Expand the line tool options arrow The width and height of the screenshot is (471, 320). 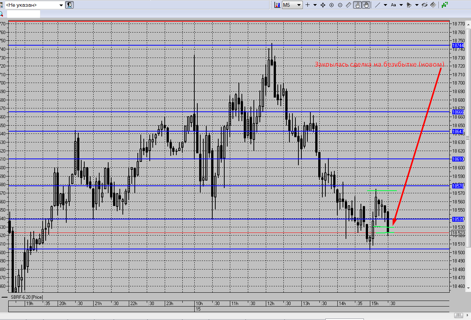point(385,5)
